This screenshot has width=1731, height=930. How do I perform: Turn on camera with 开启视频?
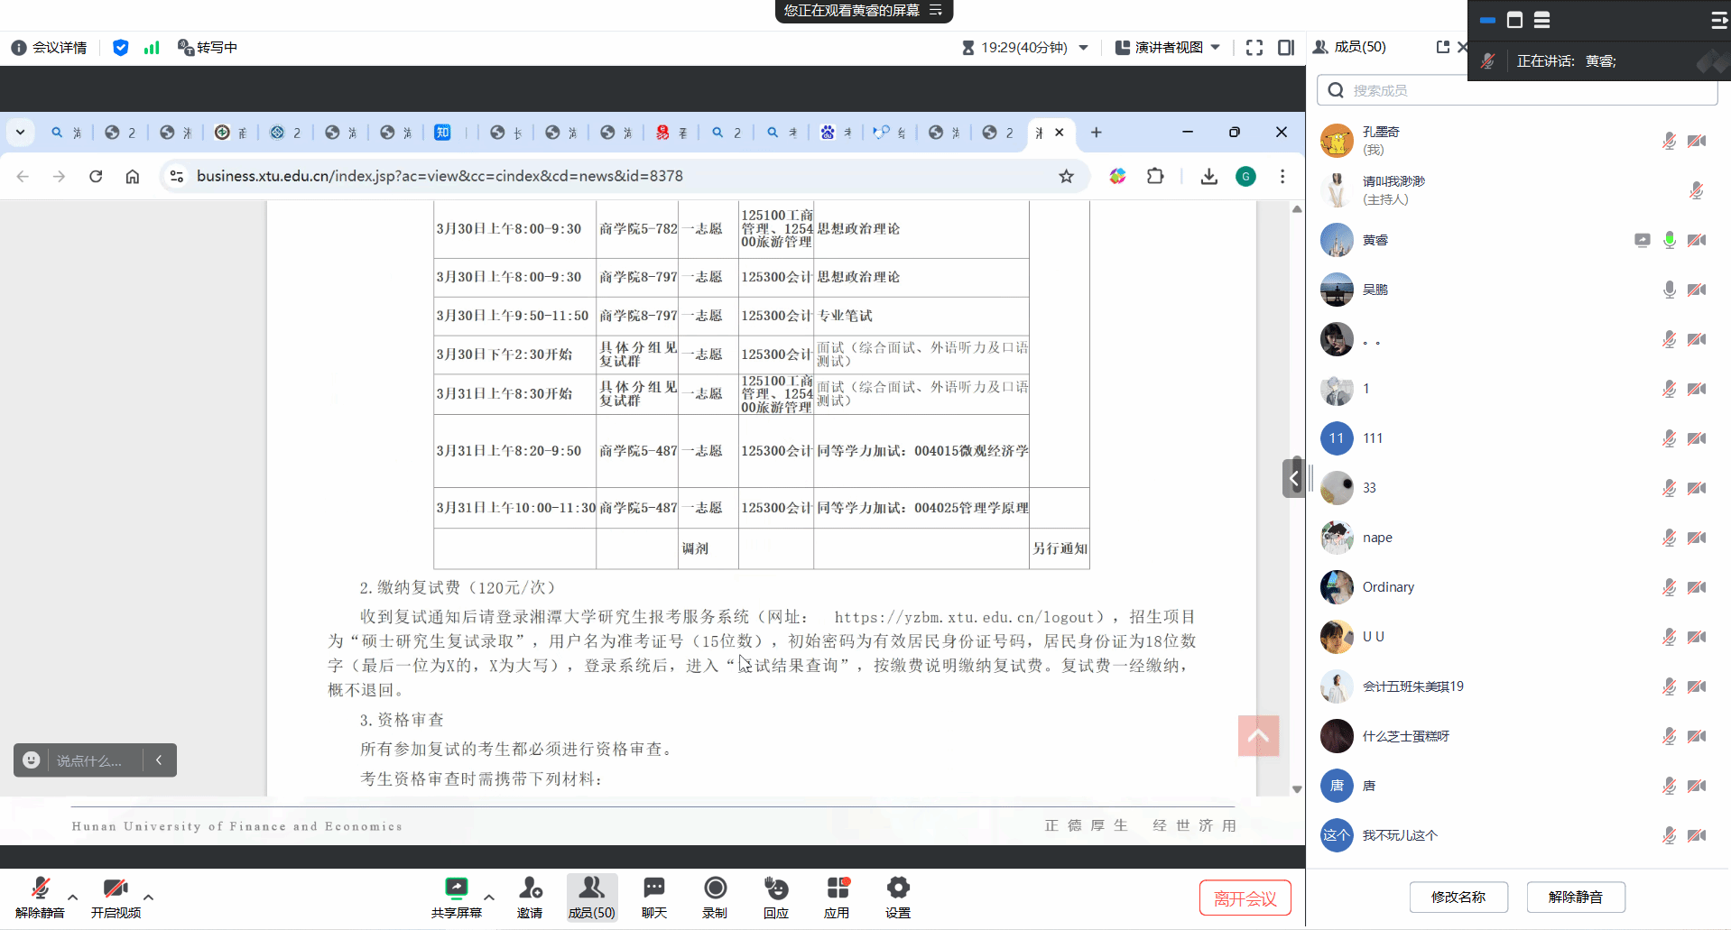116,897
